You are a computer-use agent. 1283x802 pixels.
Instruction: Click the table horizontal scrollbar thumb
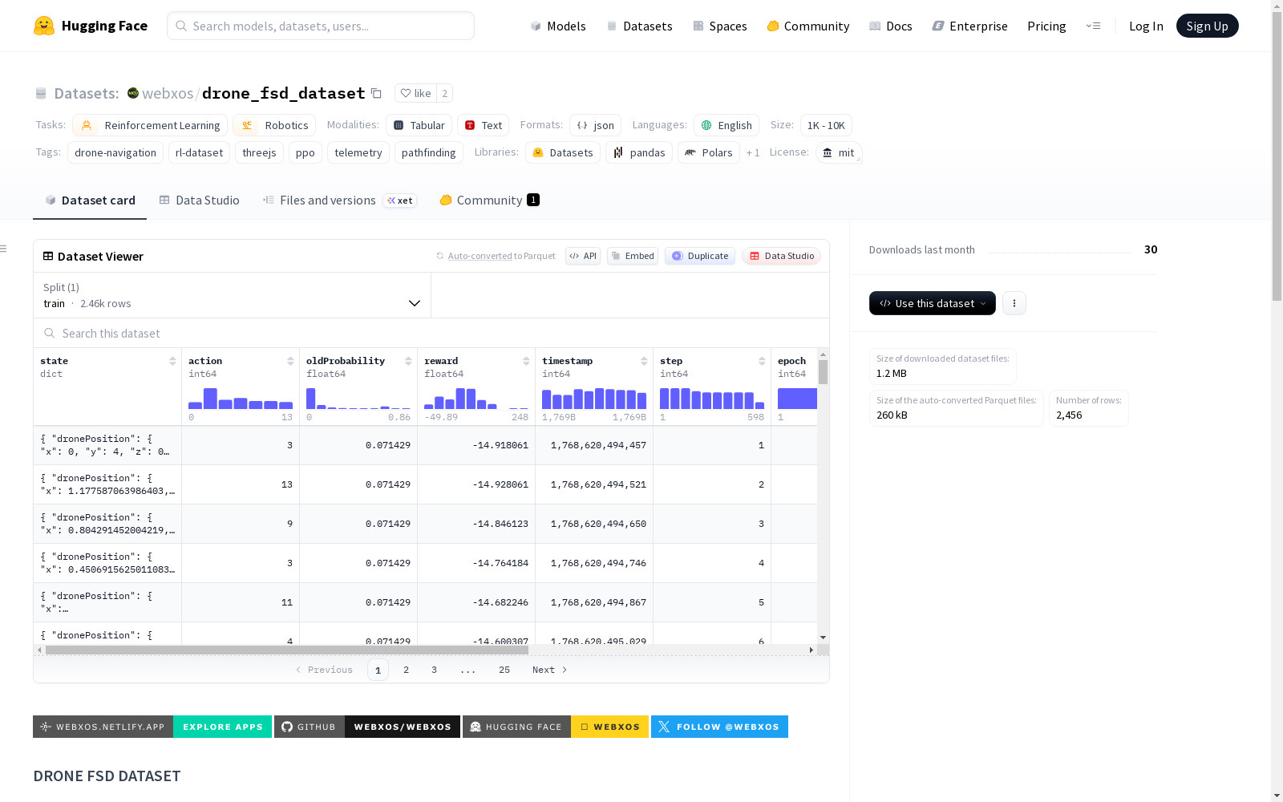pos(287,650)
